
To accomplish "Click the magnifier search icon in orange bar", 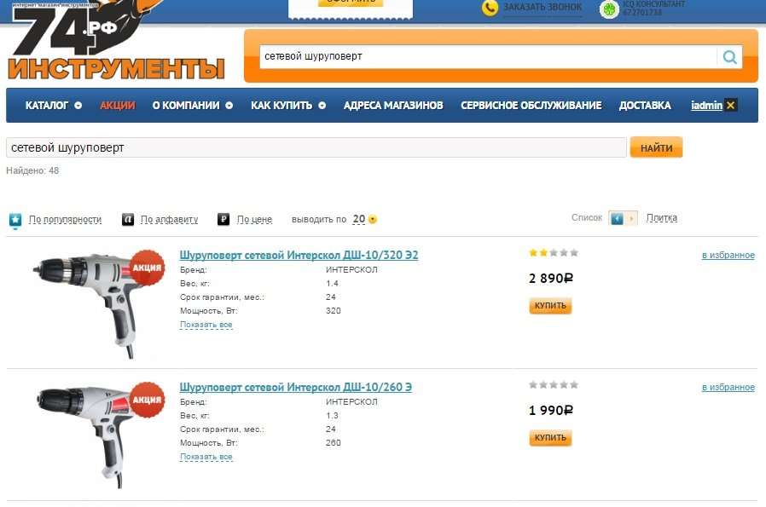I will 729,57.
